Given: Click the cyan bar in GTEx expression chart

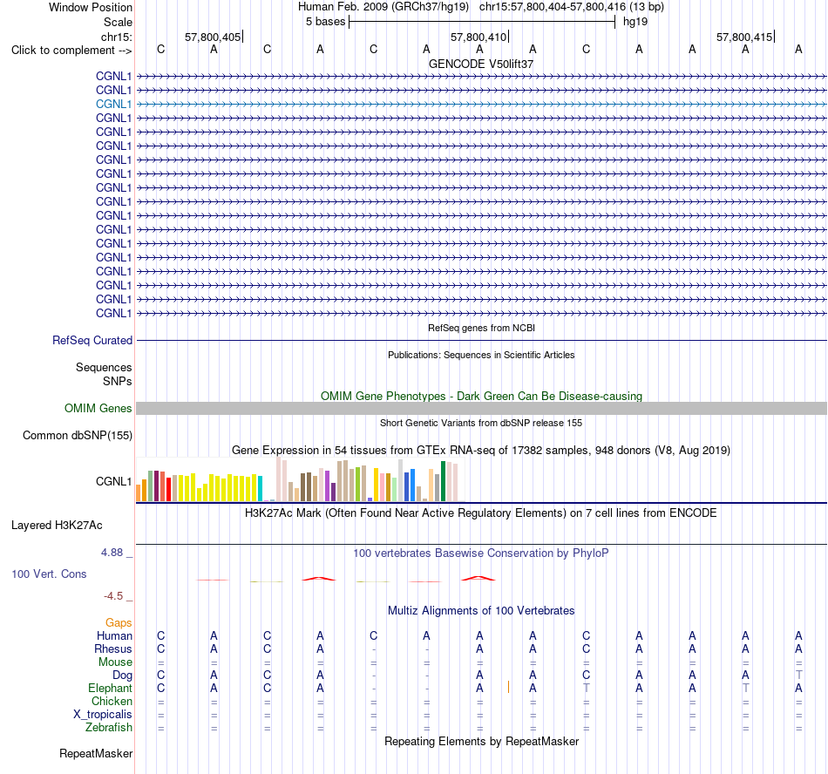Looking at the screenshot, I should [x=260, y=489].
